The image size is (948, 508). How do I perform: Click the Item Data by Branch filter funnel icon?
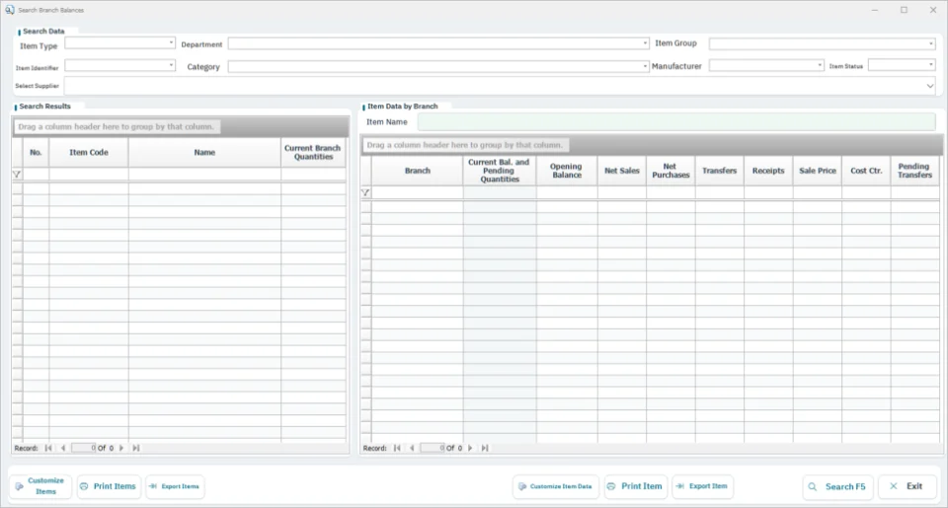coord(365,192)
